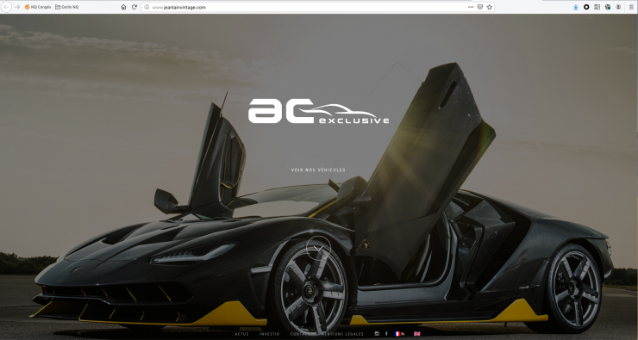638x340 pixels.
Task: Open the Instagram icon in footer
Action: click(377, 334)
